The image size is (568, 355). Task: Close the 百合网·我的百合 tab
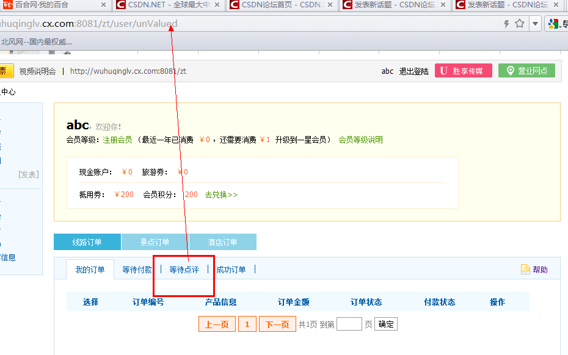pos(103,5)
